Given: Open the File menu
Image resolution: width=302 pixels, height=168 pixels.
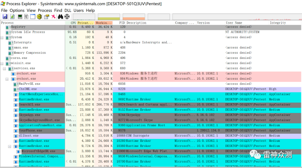Looking at the screenshot, I should click(x=4, y=11).
